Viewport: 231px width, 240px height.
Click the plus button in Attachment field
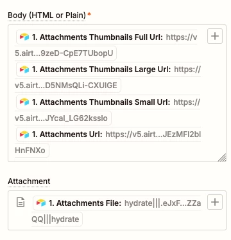click(215, 202)
